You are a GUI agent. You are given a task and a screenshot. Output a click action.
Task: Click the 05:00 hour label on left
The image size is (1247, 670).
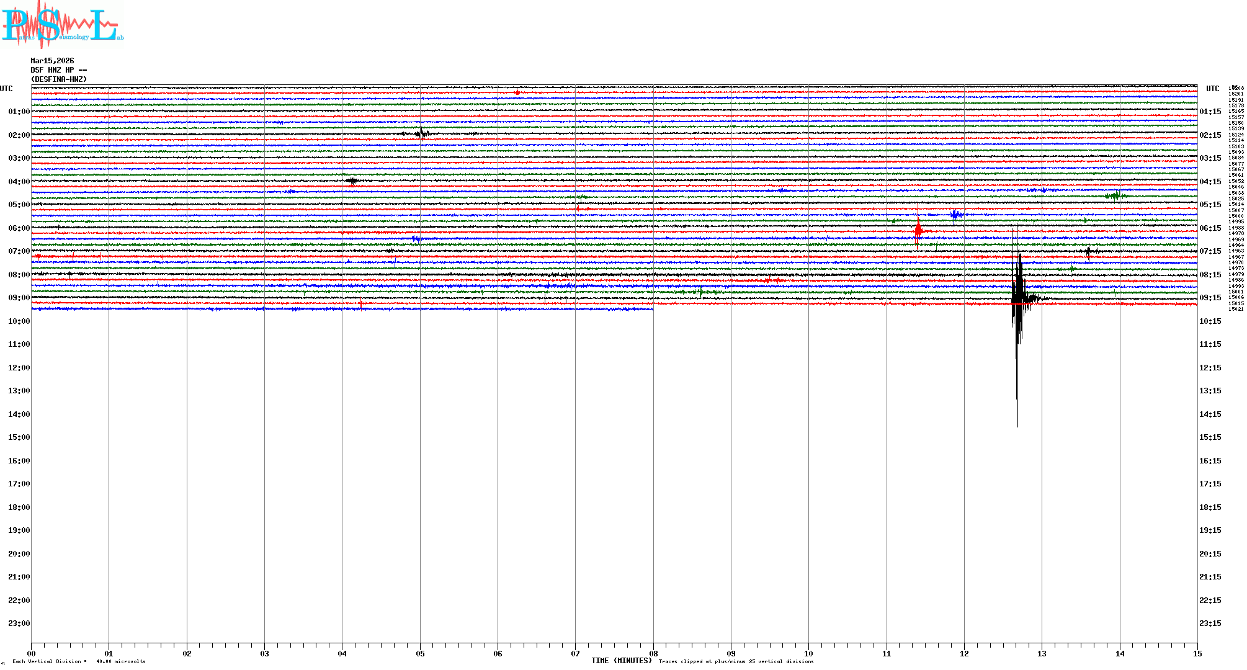[19, 205]
